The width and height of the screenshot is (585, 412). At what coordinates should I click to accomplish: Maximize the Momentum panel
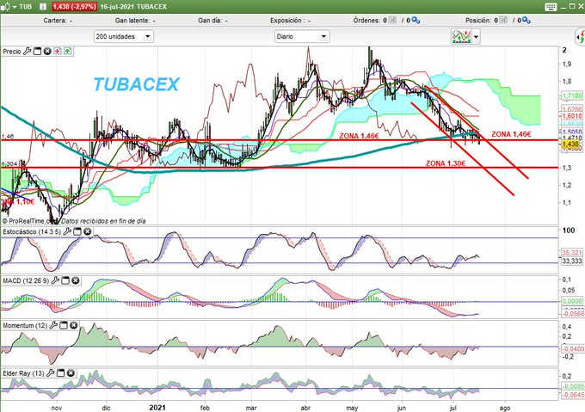(64, 325)
